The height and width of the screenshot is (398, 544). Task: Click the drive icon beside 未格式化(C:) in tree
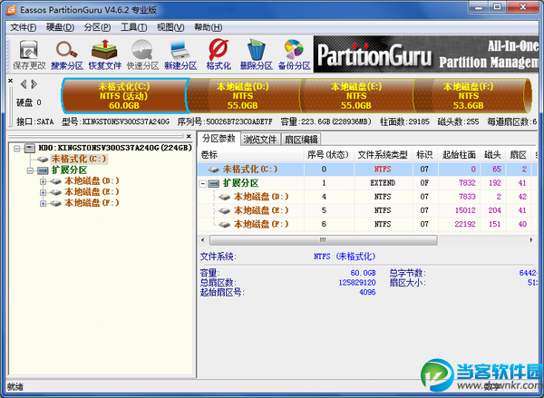[x=43, y=160]
